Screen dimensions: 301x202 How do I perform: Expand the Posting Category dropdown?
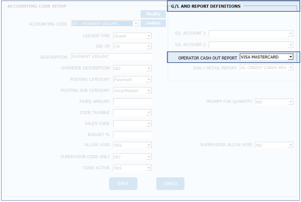tap(149, 80)
